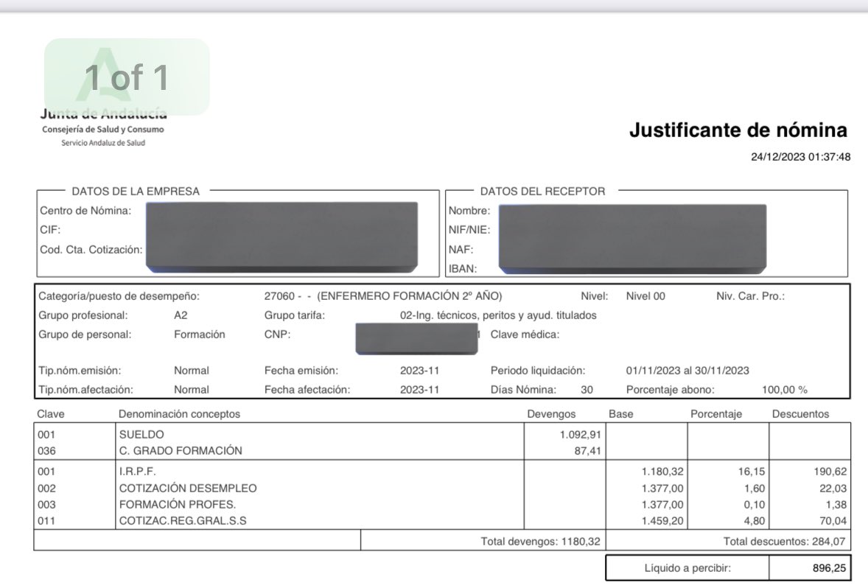The width and height of the screenshot is (868, 588).
Task: Click the "Niv. Car. Pro.:" label
Action: coord(751,296)
